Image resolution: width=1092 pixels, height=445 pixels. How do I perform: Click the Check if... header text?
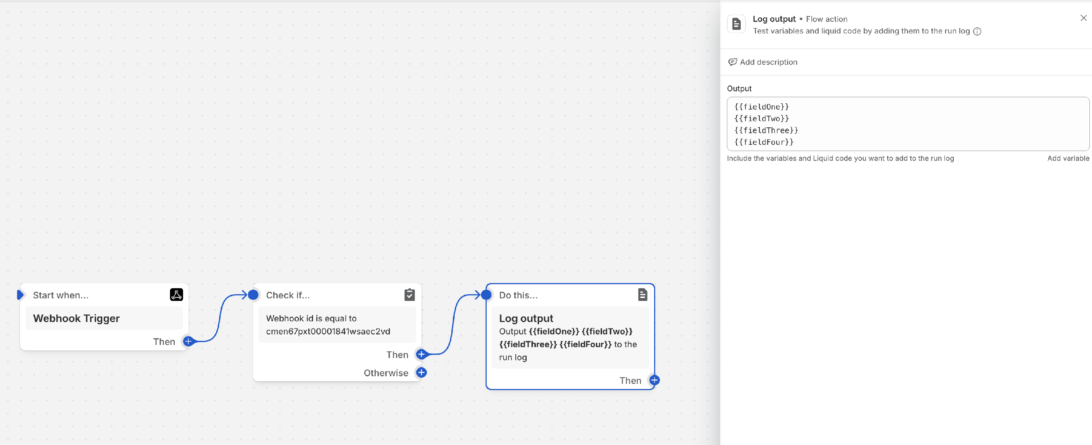point(288,295)
